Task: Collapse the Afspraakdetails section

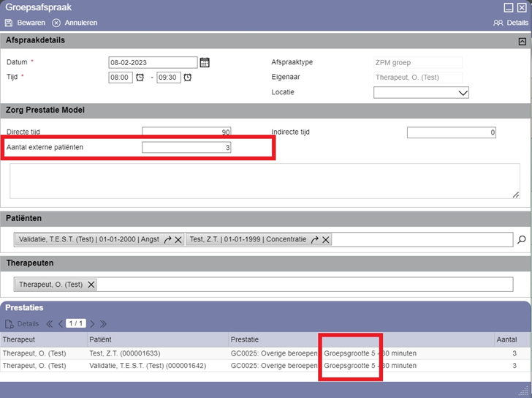Action: [x=522, y=41]
